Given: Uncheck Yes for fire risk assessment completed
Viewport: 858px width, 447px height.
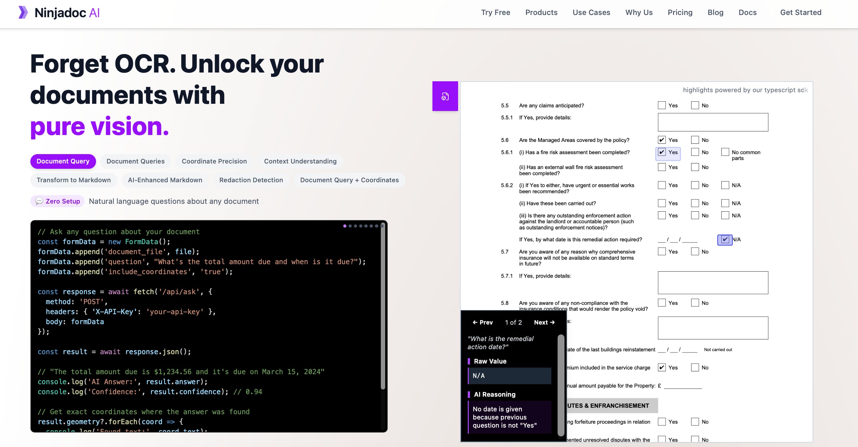Looking at the screenshot, I should coord(661,152).
